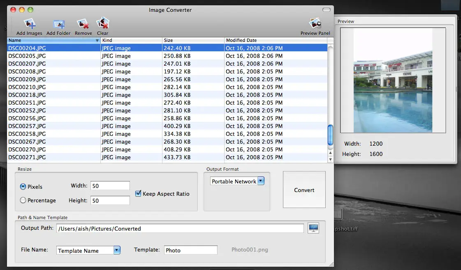Viewport: 461px width, 270px height.
Task: Select the DSC00251.JPG row
Action: [167, 103]
